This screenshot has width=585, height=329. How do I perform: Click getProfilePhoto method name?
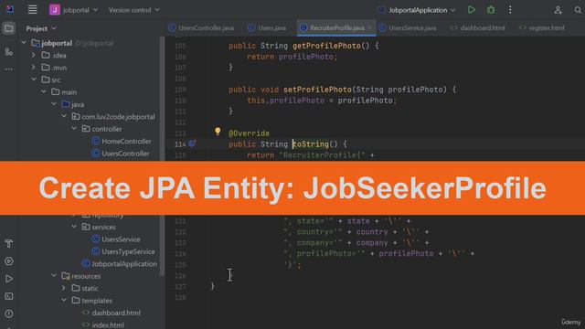(326, 46)
